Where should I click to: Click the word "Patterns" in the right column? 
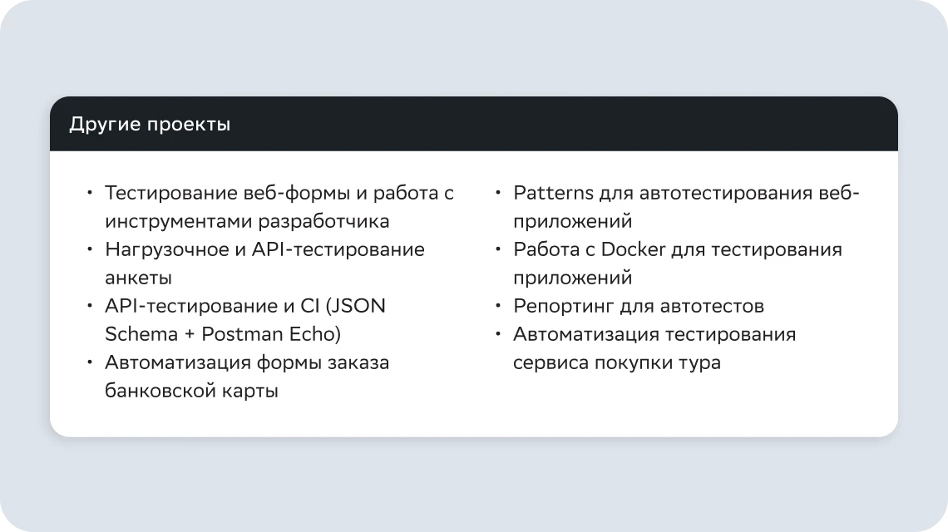[553, 194]
